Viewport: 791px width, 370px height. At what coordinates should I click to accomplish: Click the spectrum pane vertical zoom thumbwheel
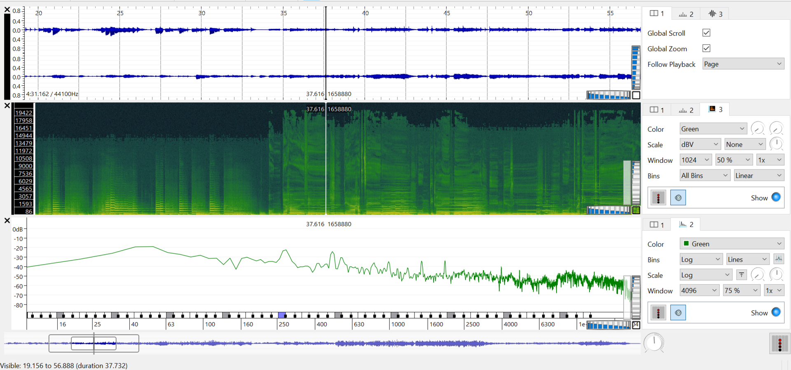pyautogui.click(x=636, y=297)
